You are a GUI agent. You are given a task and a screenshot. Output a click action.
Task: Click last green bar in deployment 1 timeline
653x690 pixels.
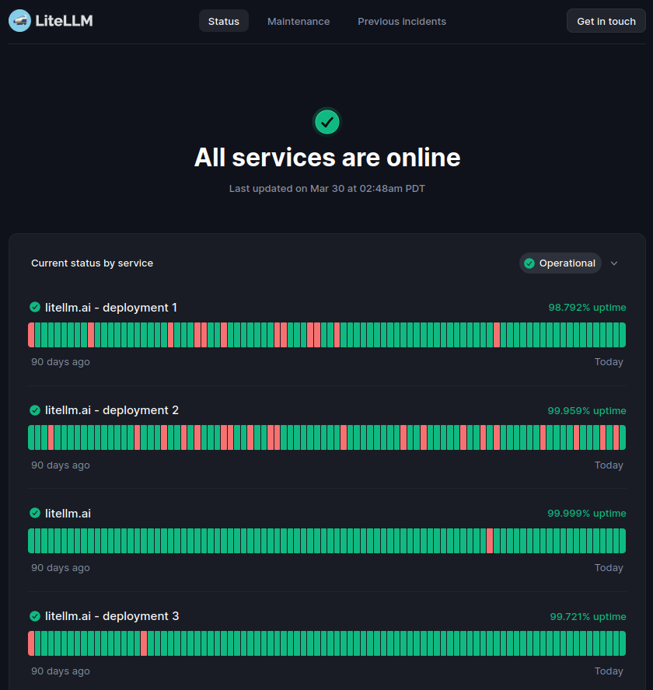(623, 335)
